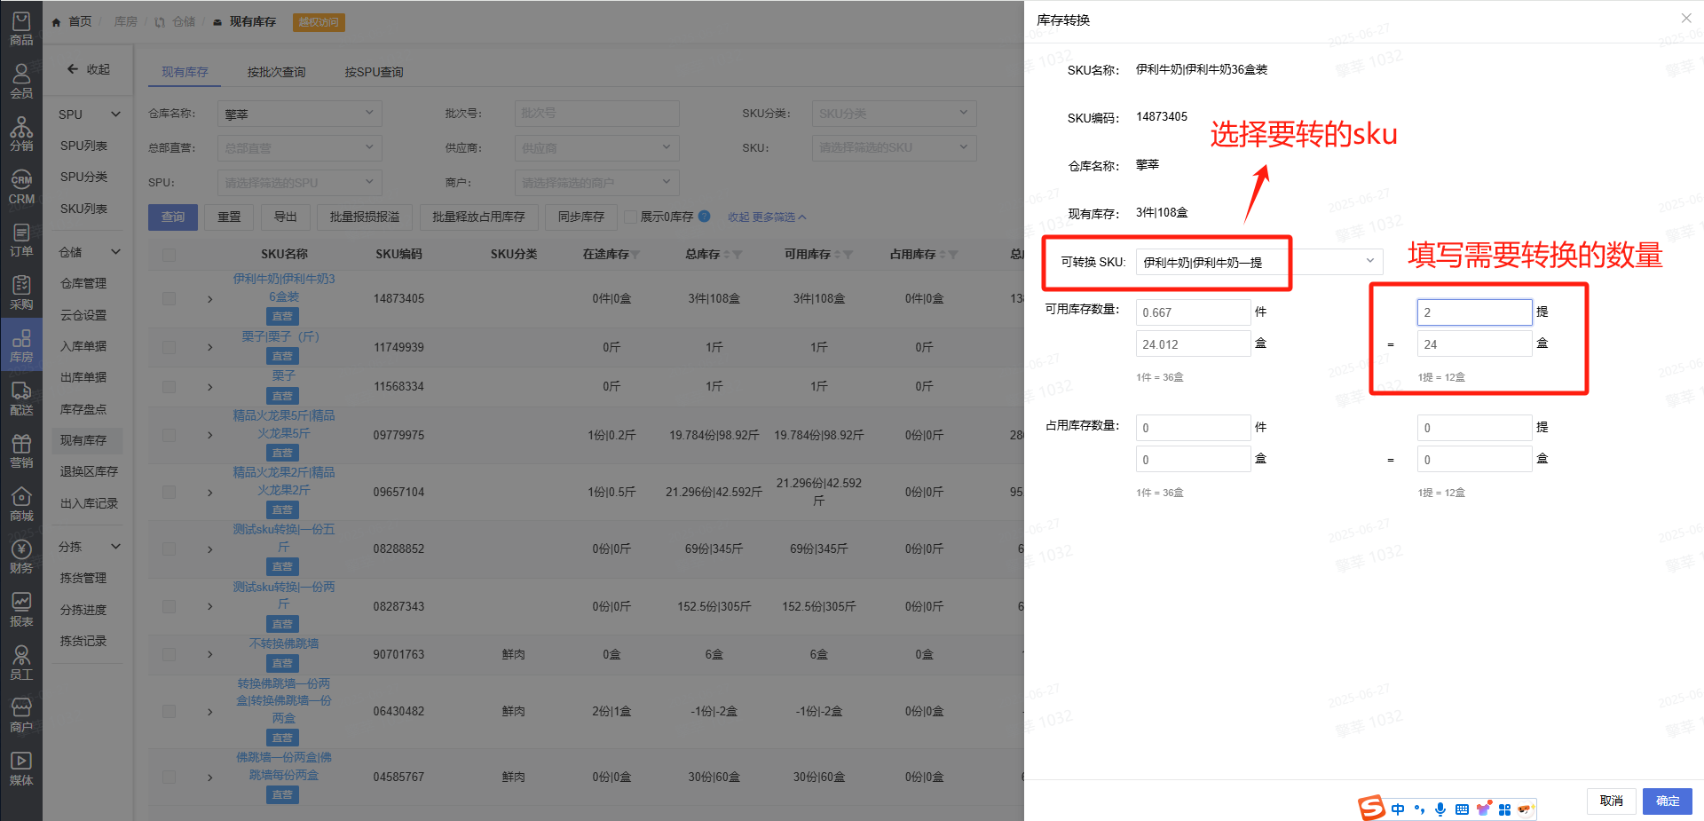Click the Sogou microphone voice icon

[1440, 809]
